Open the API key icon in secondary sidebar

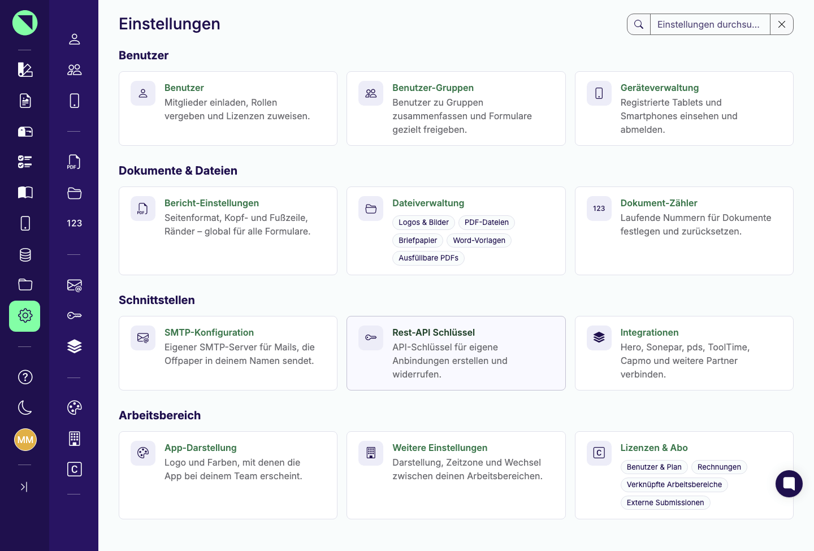(x=74, y=315)
